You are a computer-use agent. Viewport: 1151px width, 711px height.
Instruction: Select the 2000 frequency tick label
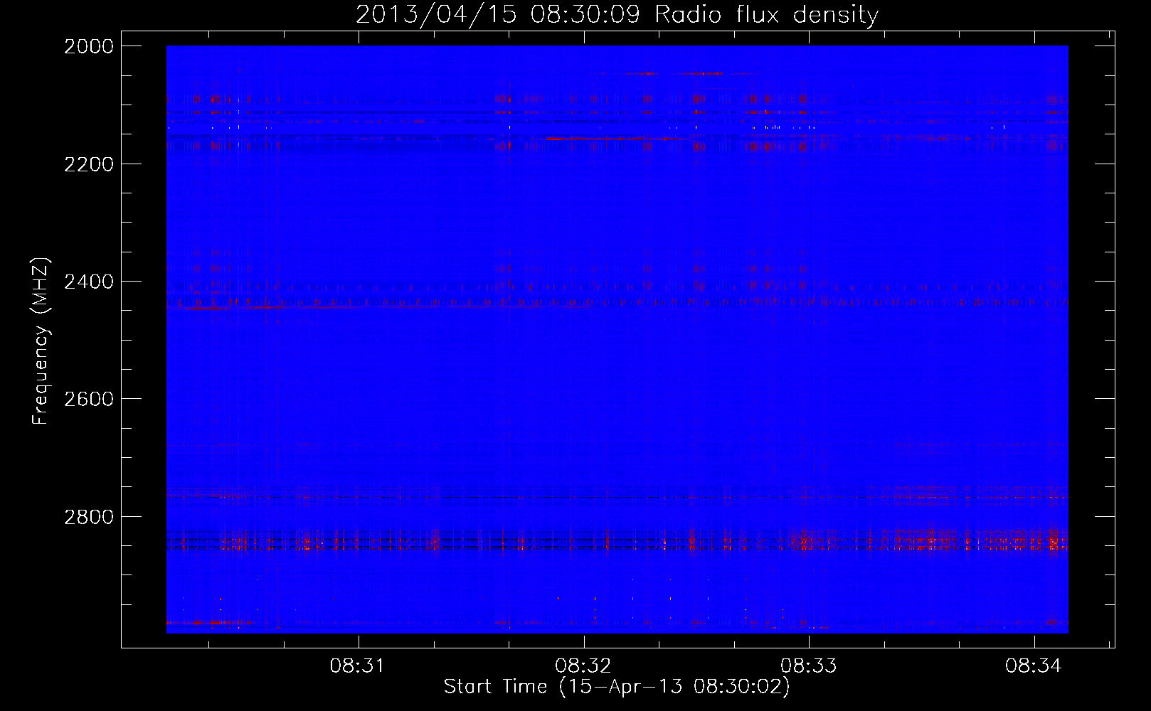[x=89, y=46]
